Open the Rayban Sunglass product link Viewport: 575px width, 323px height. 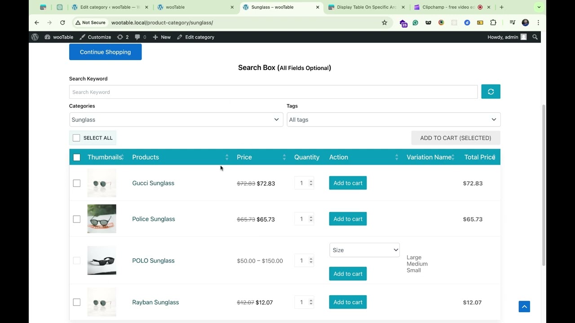click(155, 302)
